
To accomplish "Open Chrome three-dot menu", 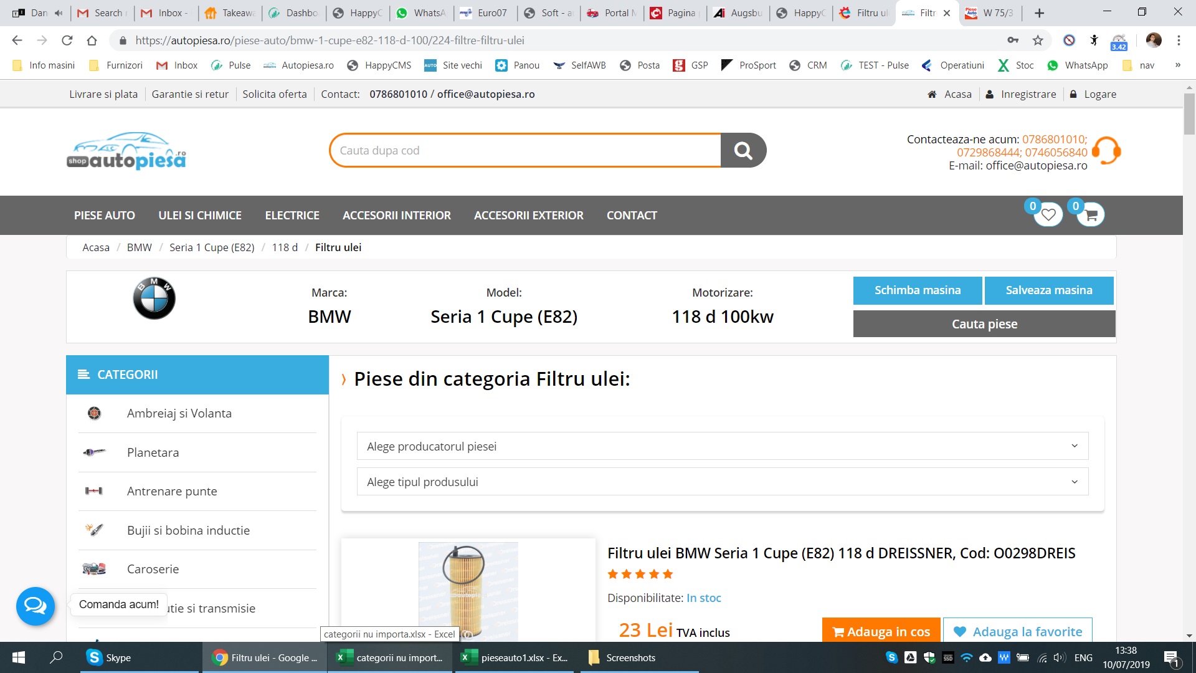I will (x=1179, y=41).
